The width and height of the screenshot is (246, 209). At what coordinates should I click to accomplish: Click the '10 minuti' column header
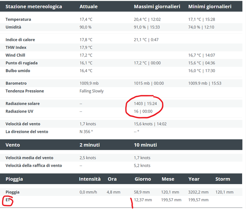145,145
